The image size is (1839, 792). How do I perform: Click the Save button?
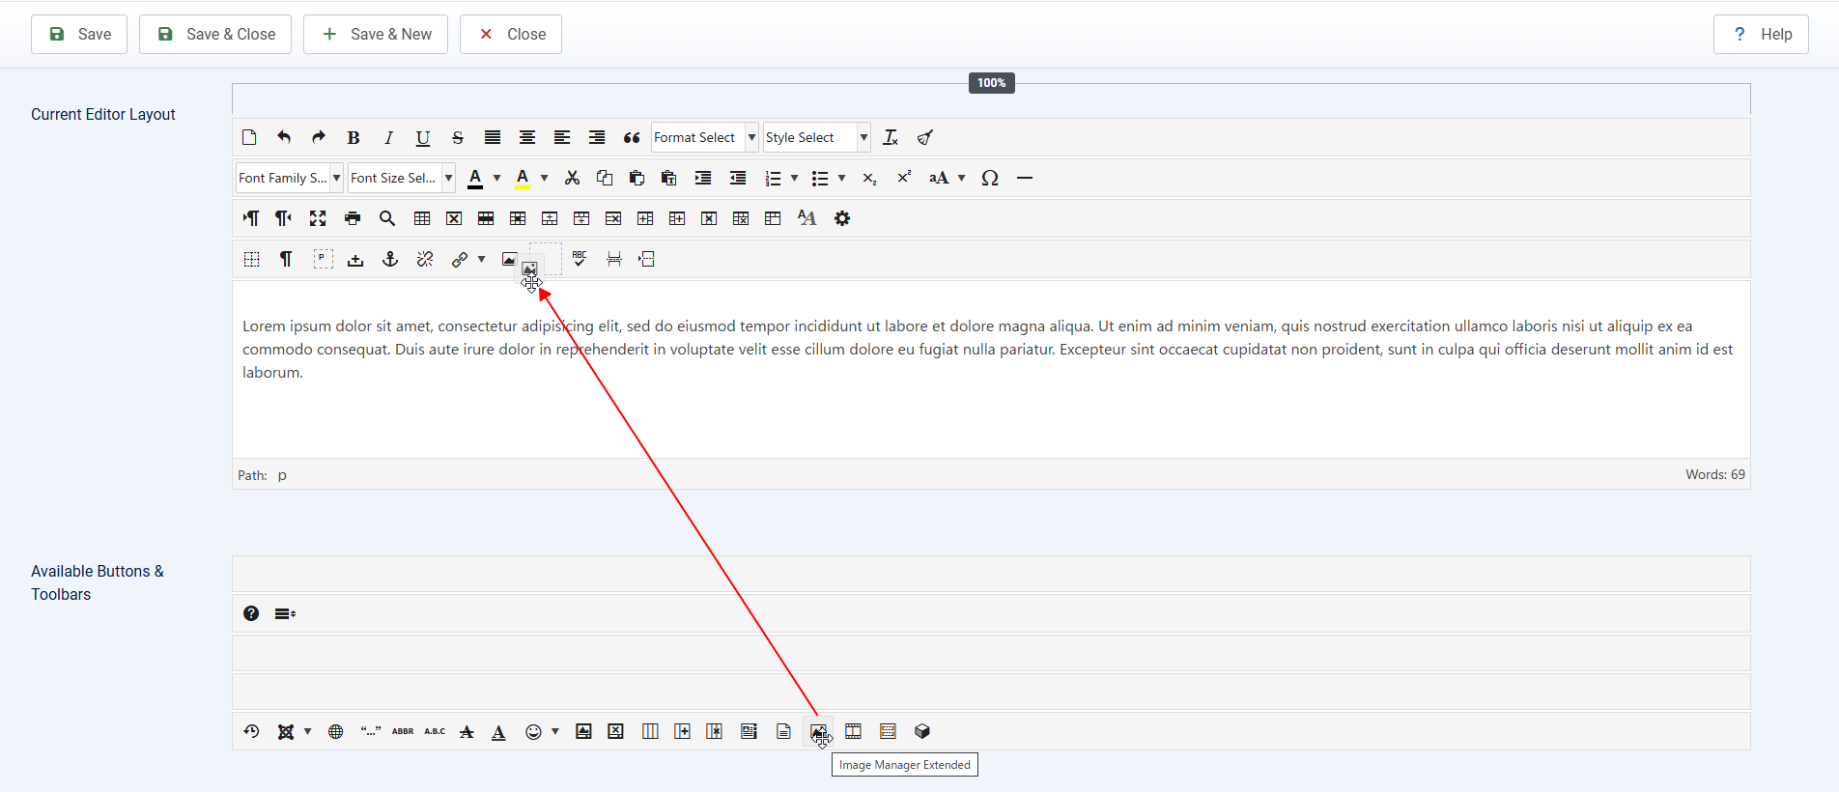(x=79, y=34)
